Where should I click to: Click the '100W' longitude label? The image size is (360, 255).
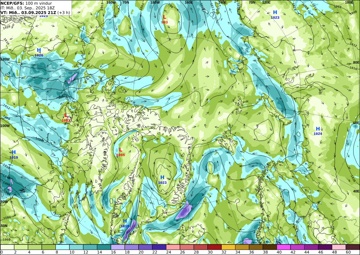[x=5, y=126]
